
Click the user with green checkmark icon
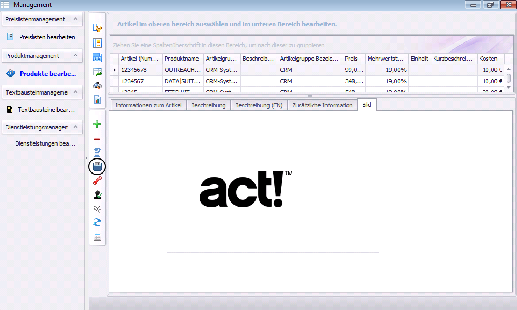click(x=97, y=194)
